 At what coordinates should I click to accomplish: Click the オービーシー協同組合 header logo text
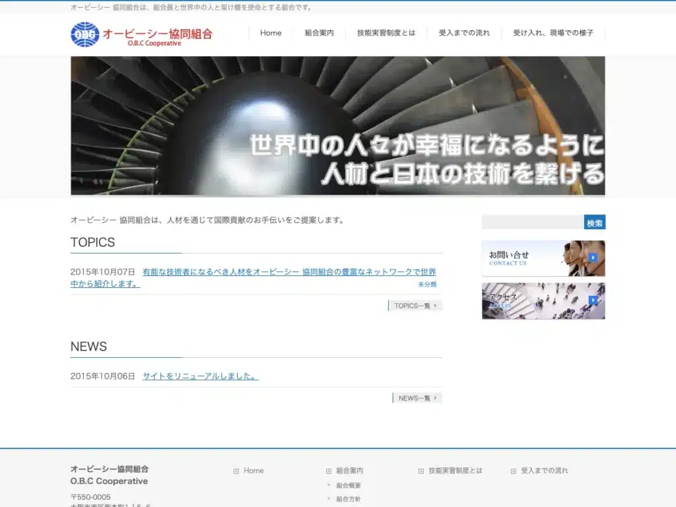(x=158, y=34)
